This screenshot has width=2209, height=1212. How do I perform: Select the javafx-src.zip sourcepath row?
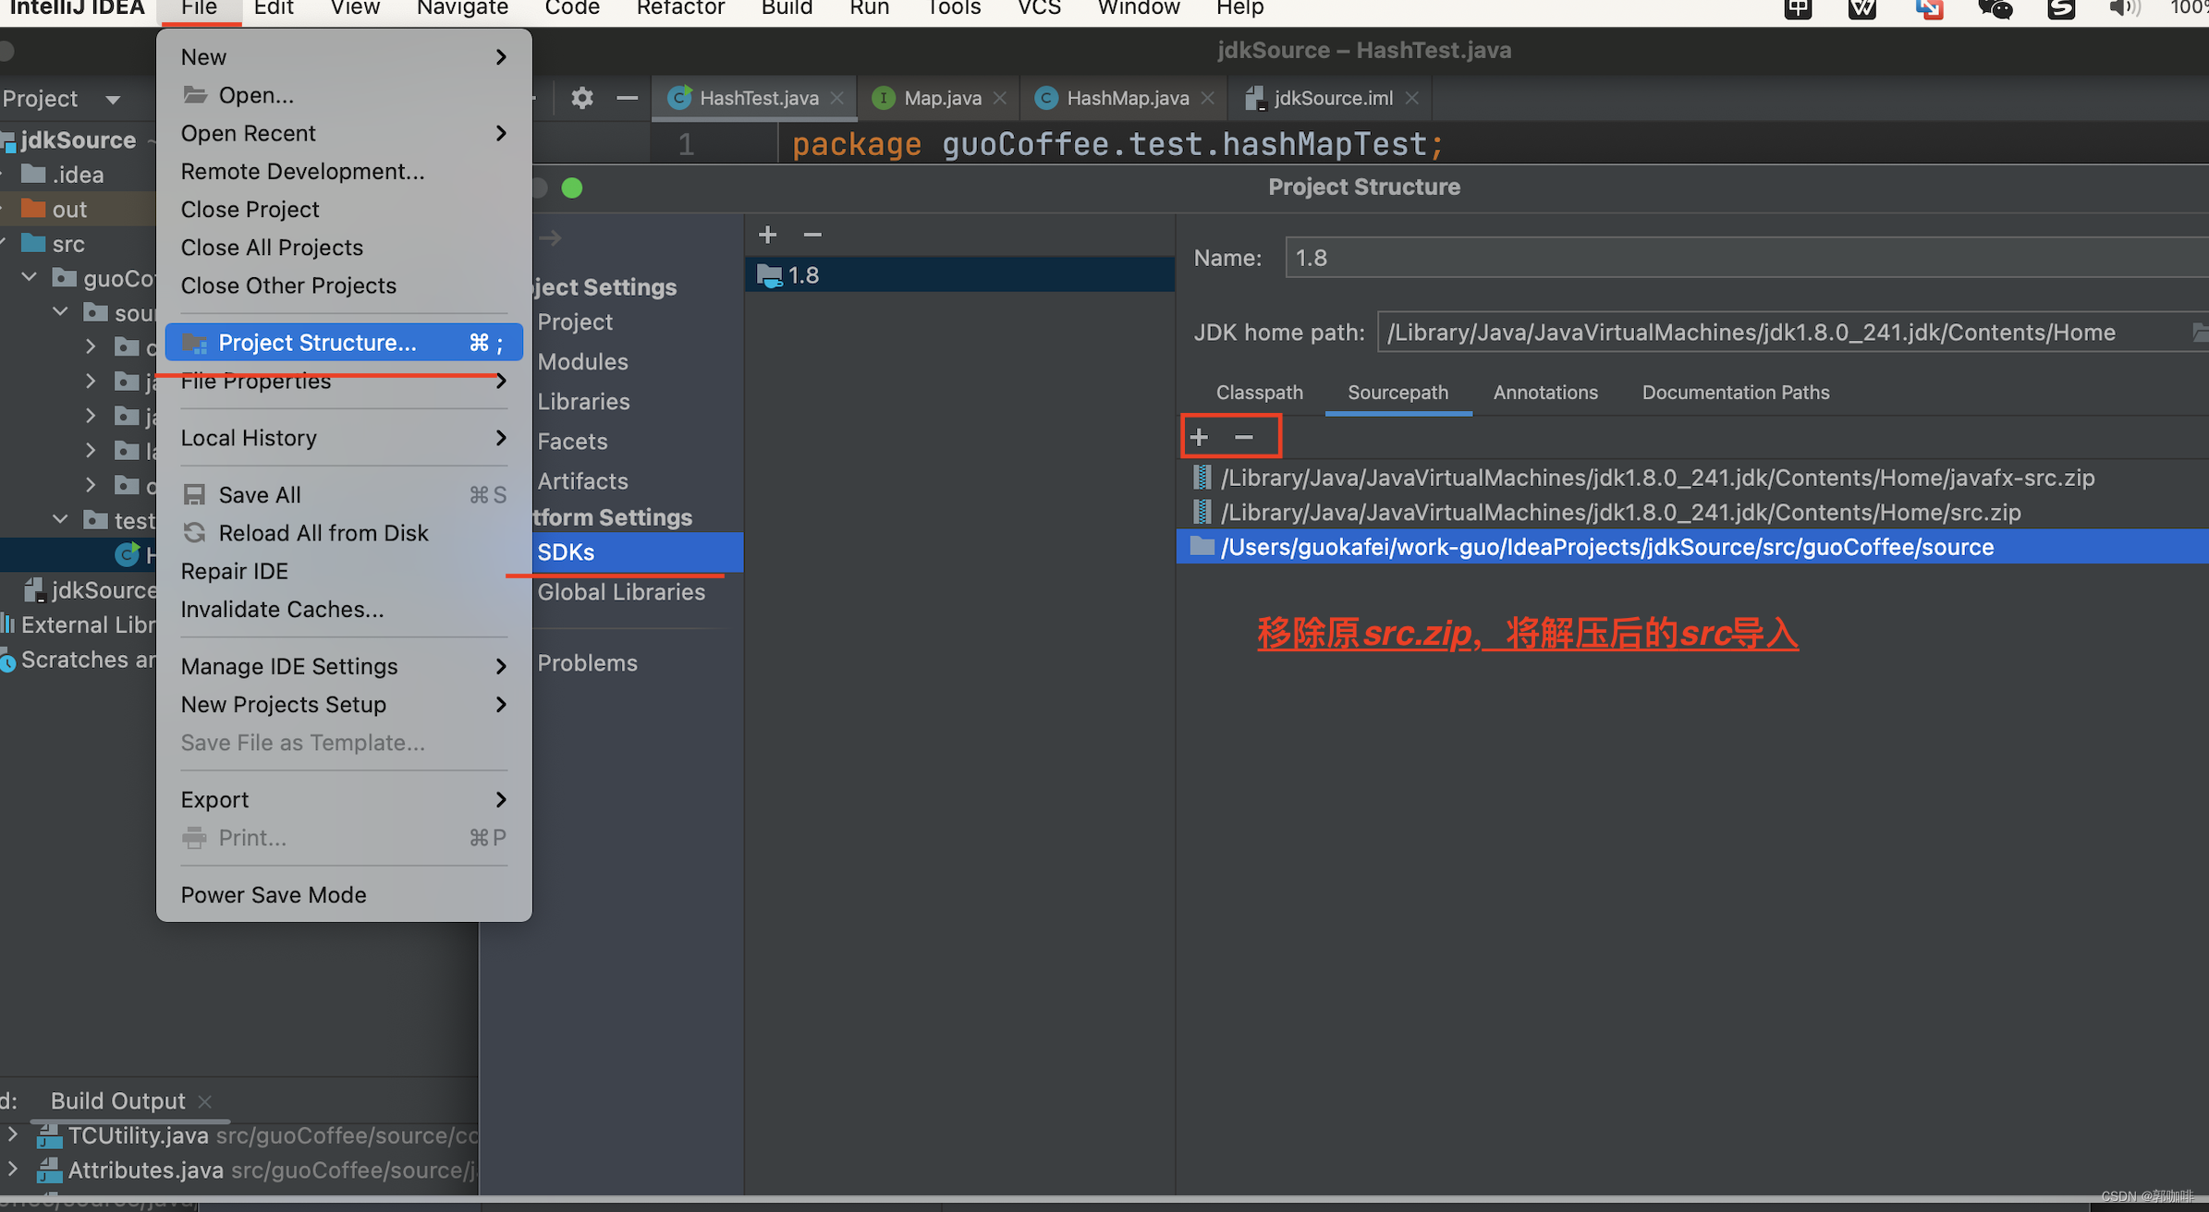pyautogui.click(x=1691, y=478)
